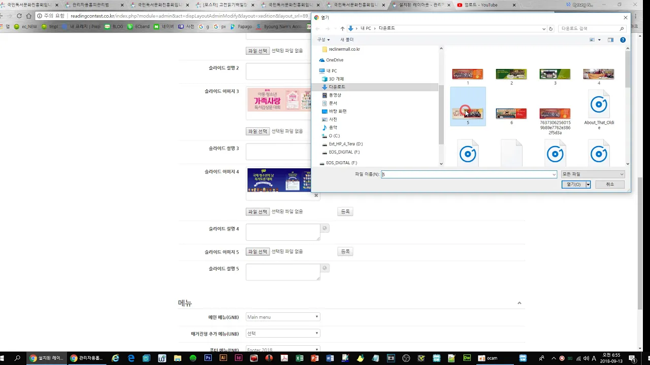Open 3D 개체 folder in navigation pane
This screenshot has height=365, width=650.
[333, 79]
